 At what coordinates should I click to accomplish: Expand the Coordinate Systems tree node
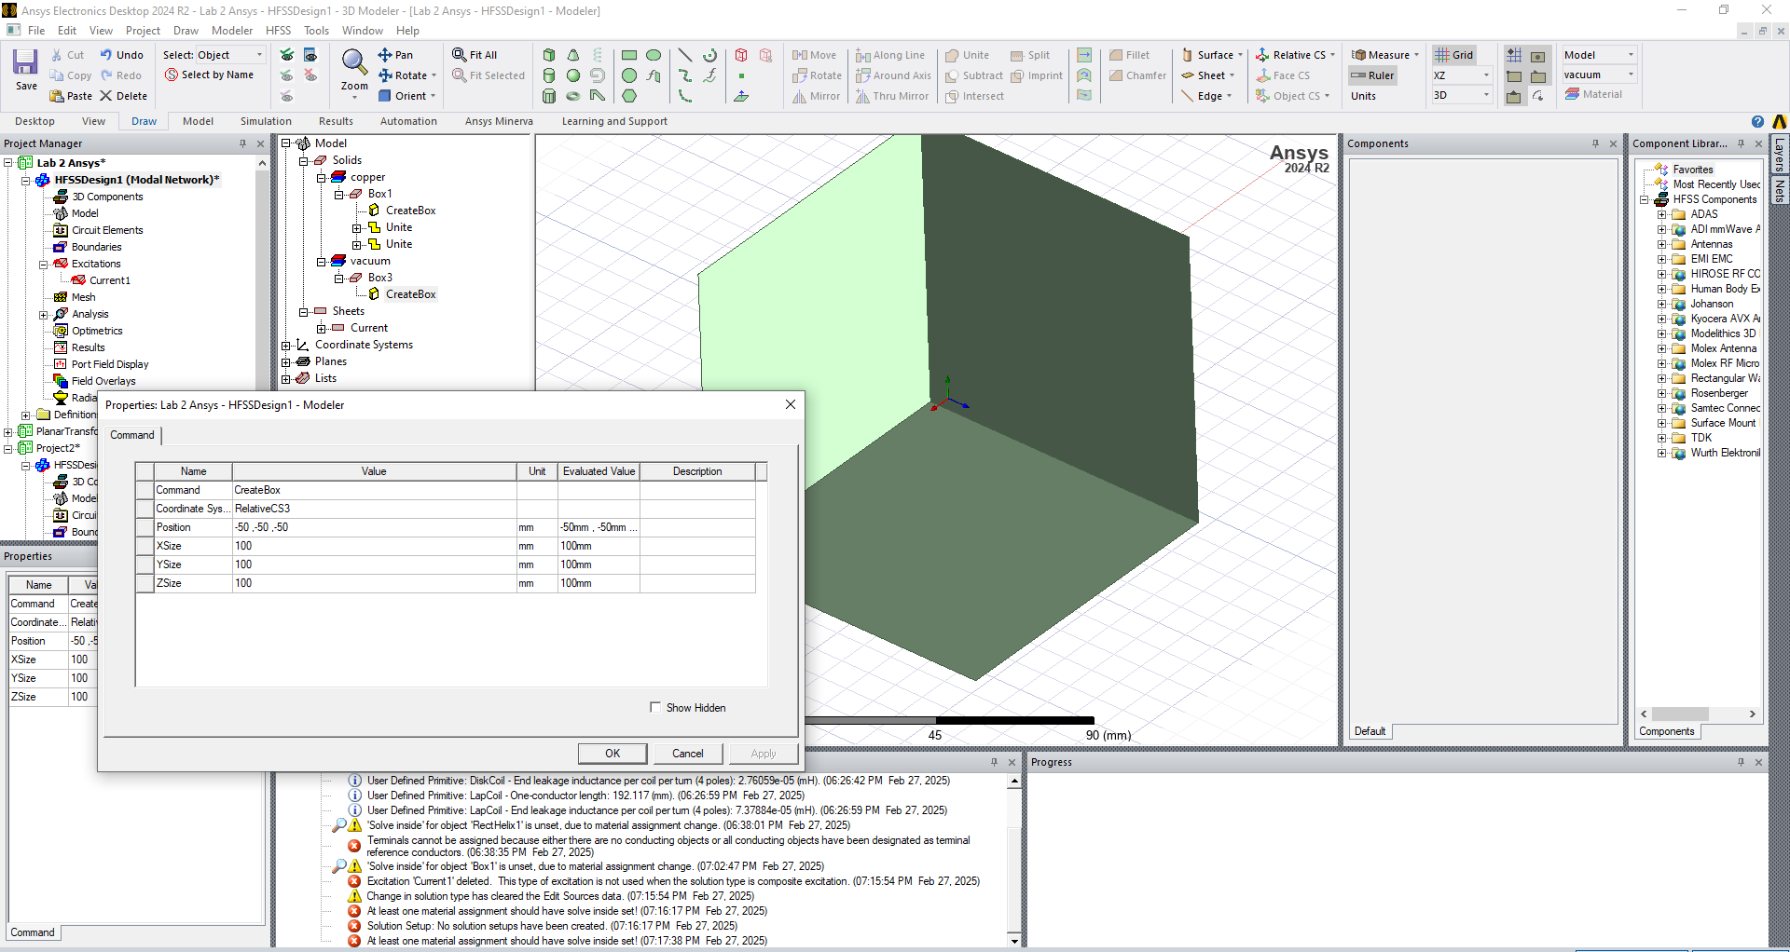(286, 345)
